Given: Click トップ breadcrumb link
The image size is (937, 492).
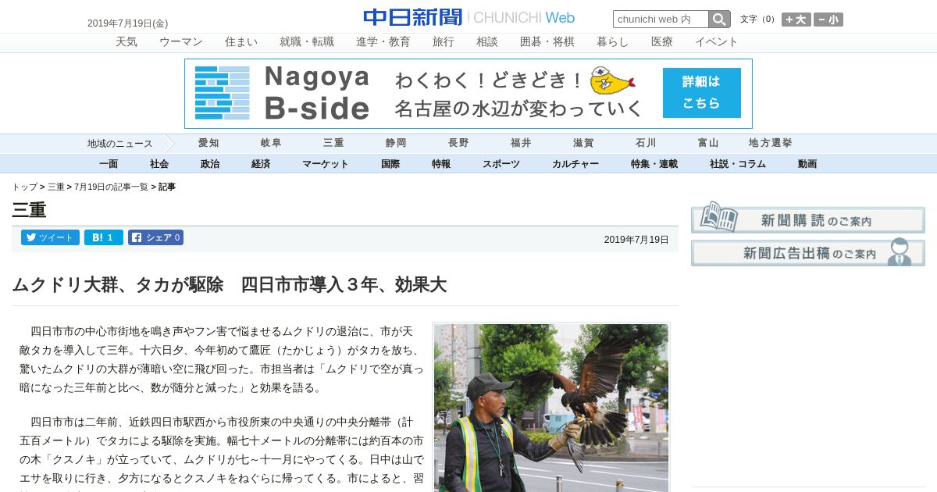Looking at the screenshot, I should point(24,187).
